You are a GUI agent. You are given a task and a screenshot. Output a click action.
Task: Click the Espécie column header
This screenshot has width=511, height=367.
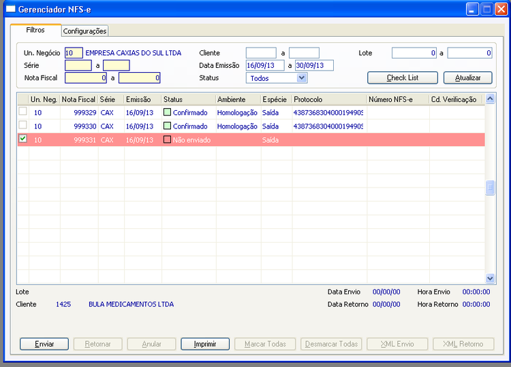(x=277, y=99)
